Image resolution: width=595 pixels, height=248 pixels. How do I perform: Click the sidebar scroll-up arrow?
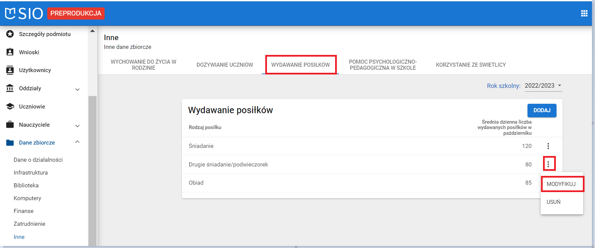point(92,31)
